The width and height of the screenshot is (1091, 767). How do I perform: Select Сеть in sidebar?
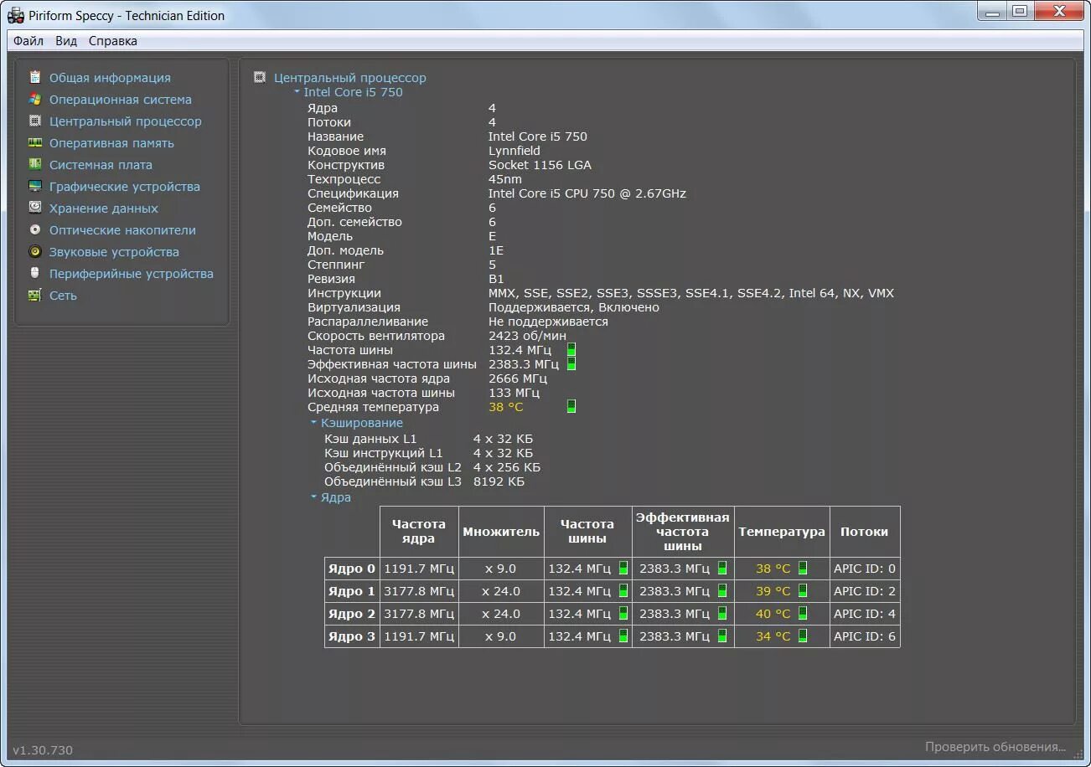click(63, 295)
